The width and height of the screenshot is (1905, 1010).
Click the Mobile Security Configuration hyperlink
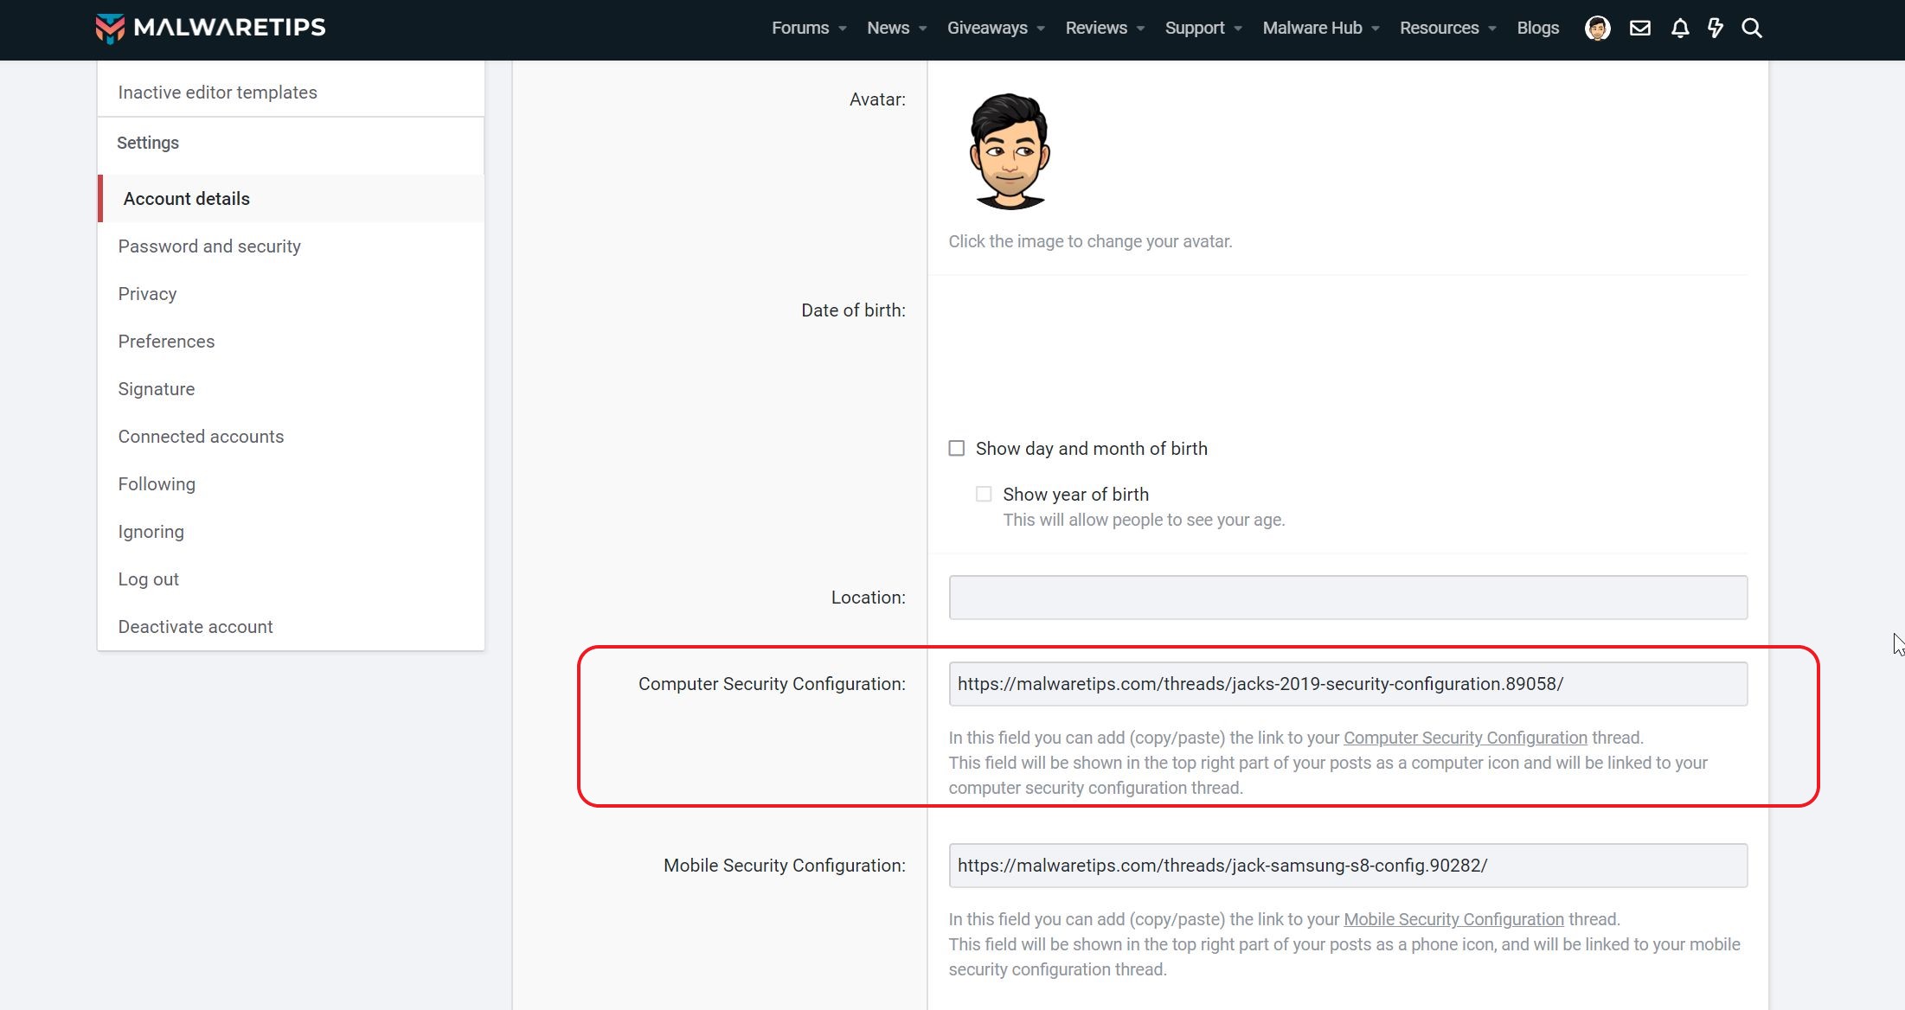[1453, 919]
